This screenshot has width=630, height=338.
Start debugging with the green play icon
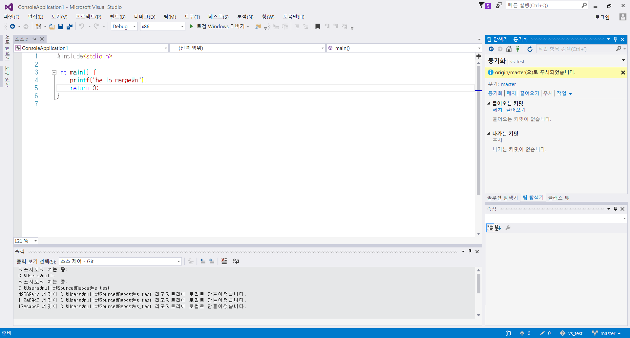coord(191,26)
